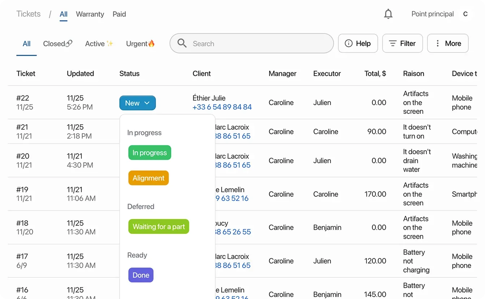Sort by the Total, $ column header
Viewport: 485px width, 299px height.
point(375,74)
